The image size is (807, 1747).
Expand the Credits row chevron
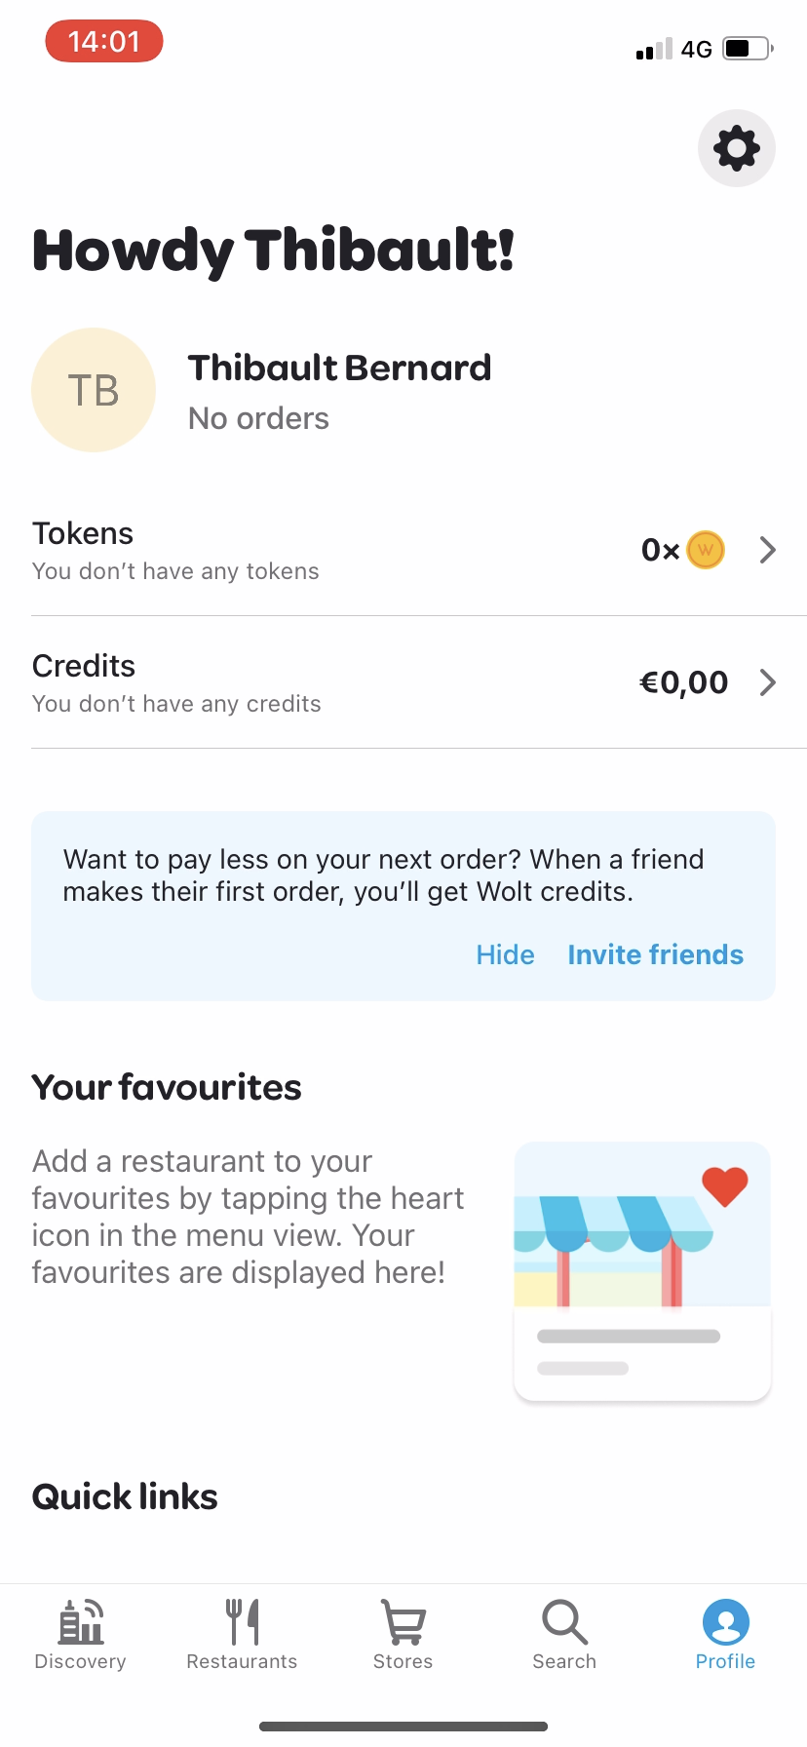click(x=768, y=682)
